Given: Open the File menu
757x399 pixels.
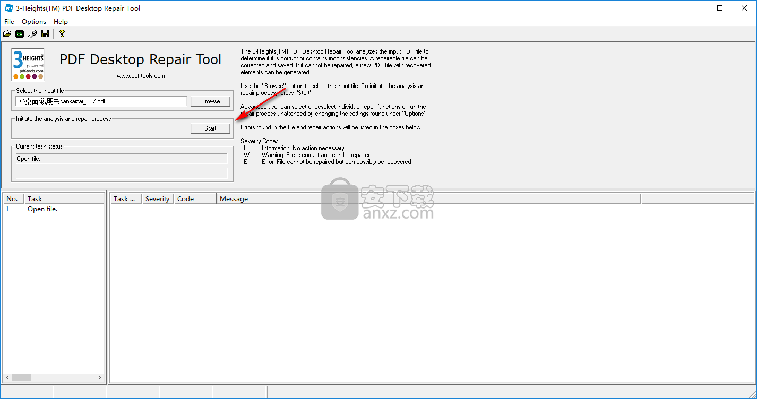Looking at the screenshot, I should pos(9,22).
